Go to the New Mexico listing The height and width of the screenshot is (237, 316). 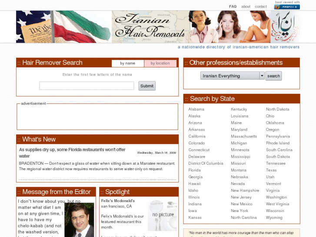[242, 204]
